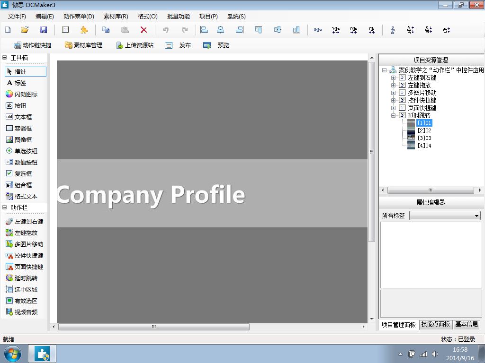Click the canvas horizontal scrollbar thumb

[x=154, y=327]
